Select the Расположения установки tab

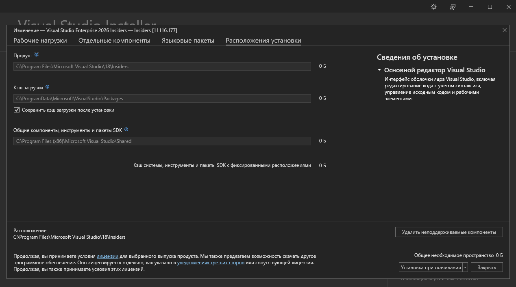(x=263, y=41)
